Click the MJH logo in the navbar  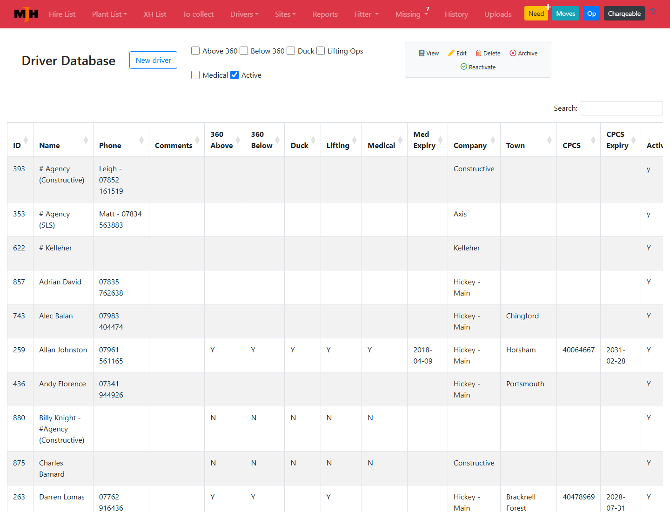(26, 14)
